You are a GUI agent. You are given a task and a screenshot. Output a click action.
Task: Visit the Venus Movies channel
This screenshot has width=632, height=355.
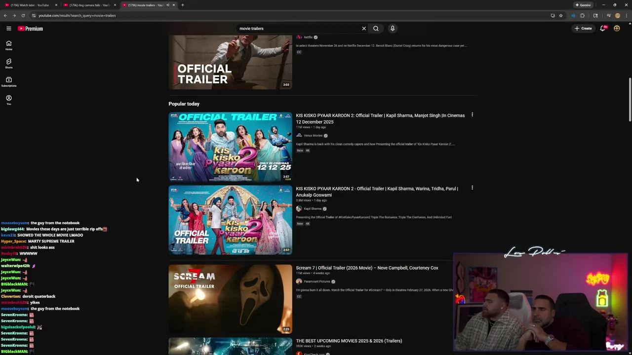313,136
